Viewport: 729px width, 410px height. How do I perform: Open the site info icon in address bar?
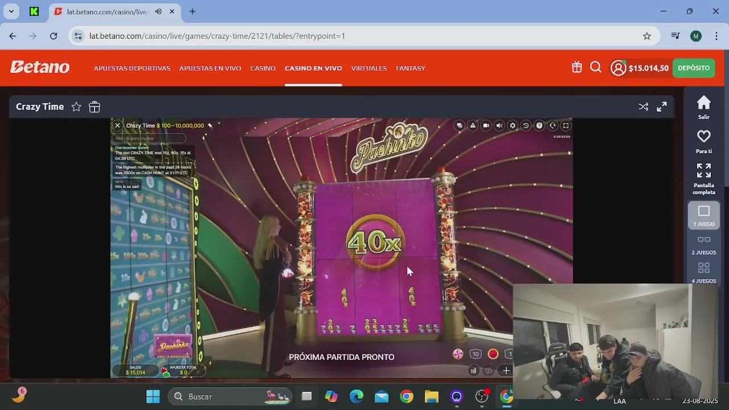click(x=78, y=36)
